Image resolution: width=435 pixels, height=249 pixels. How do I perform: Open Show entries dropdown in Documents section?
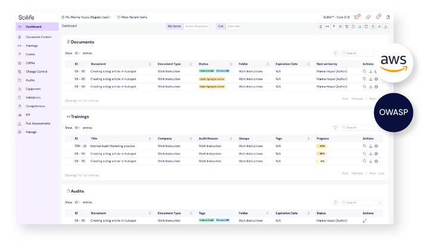[x=77, y=53]
